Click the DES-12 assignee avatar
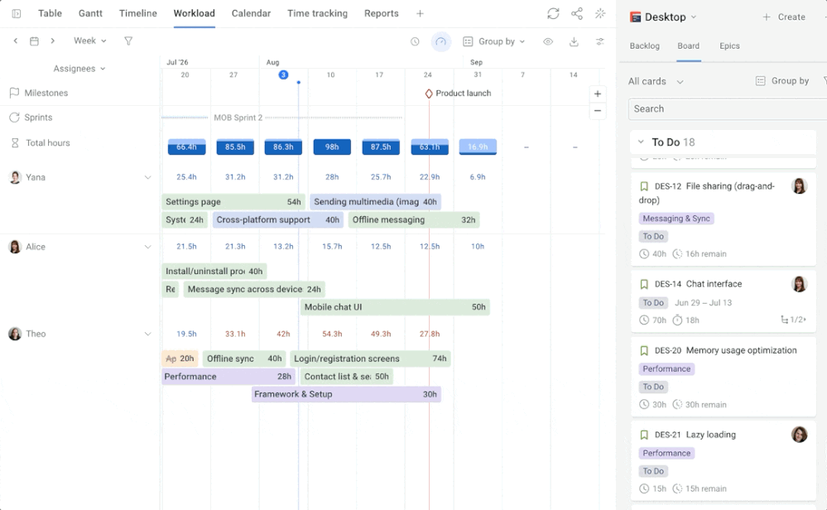 coord(799,185)
